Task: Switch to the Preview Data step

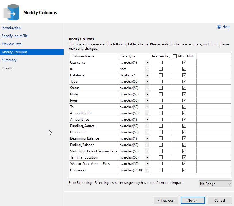Action: (x=11, y=44)
